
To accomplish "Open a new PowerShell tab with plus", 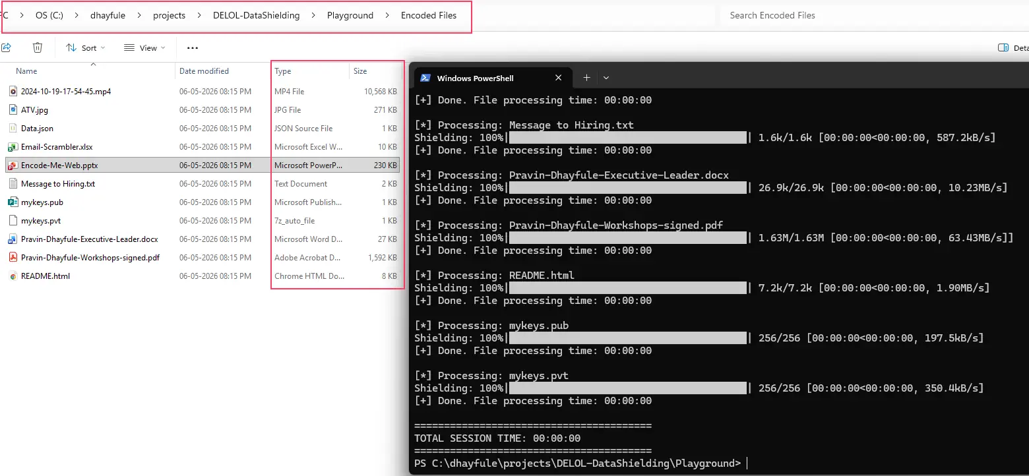I will pos(586,78).
